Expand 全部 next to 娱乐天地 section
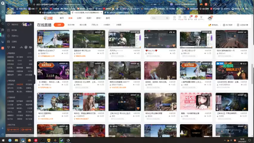Viewport: 254px width, 143px height. coord(30,125)
